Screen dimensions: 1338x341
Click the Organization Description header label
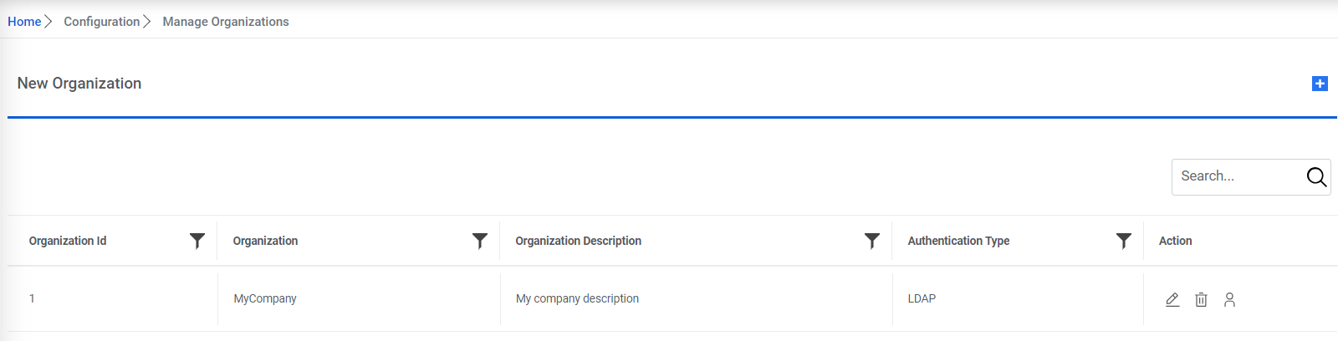[578, 241]
